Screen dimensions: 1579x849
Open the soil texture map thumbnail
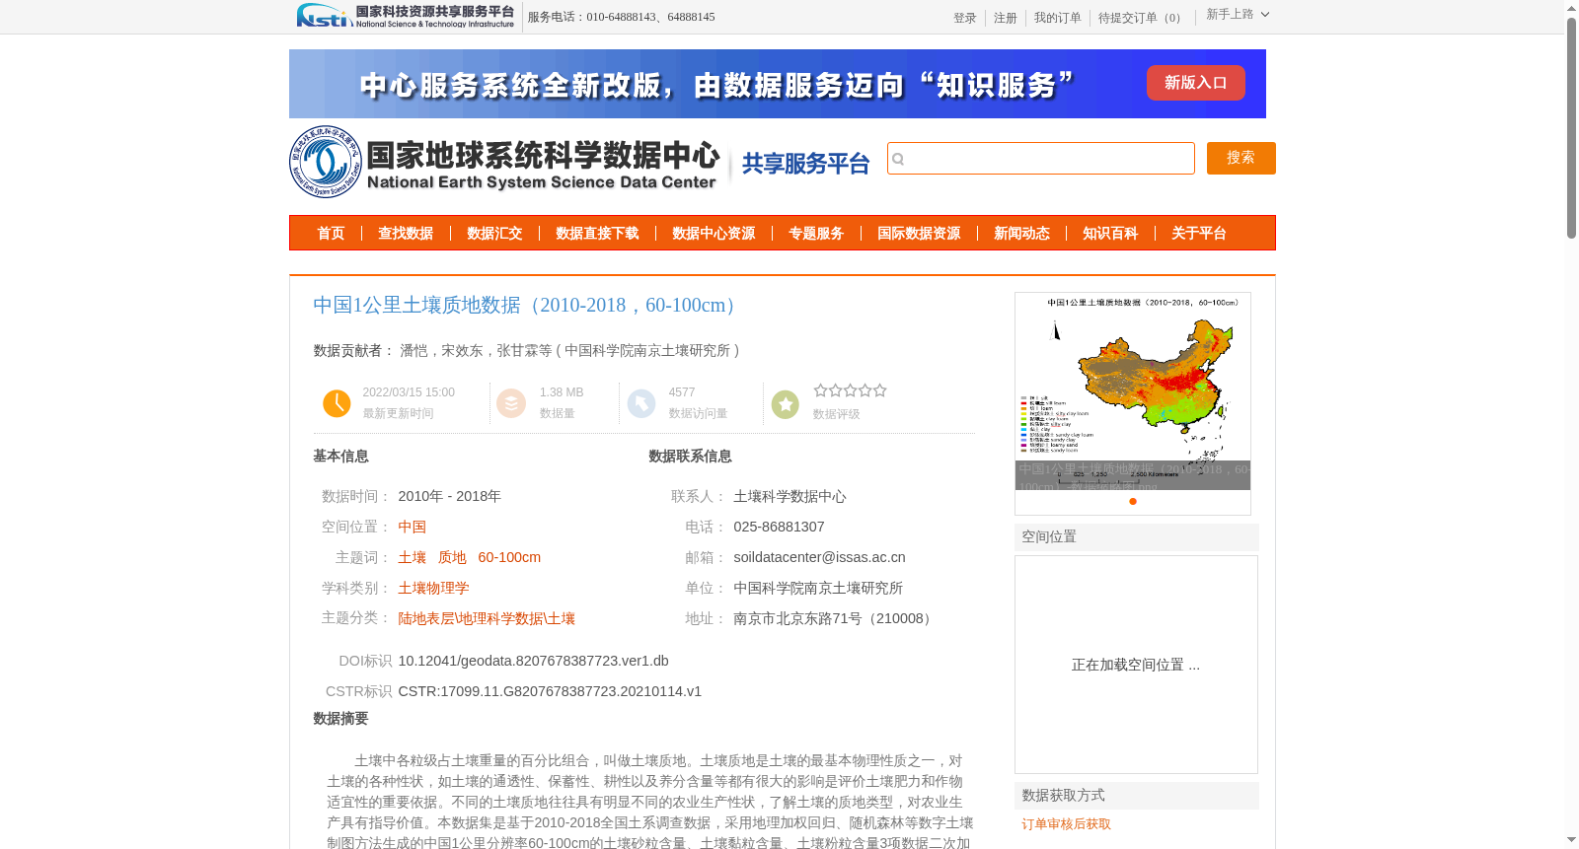coord(1133,390)
